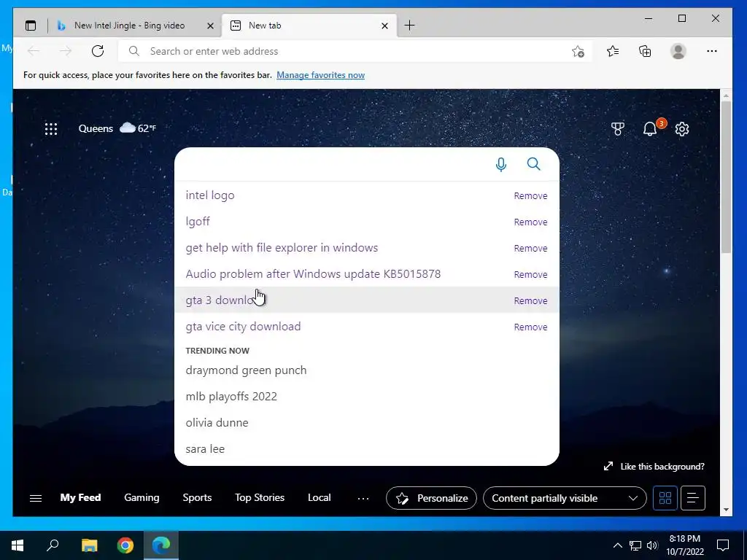Viewport: 747px width, 560px height.
Task: Open the user profile avatar
Action: 678,51
